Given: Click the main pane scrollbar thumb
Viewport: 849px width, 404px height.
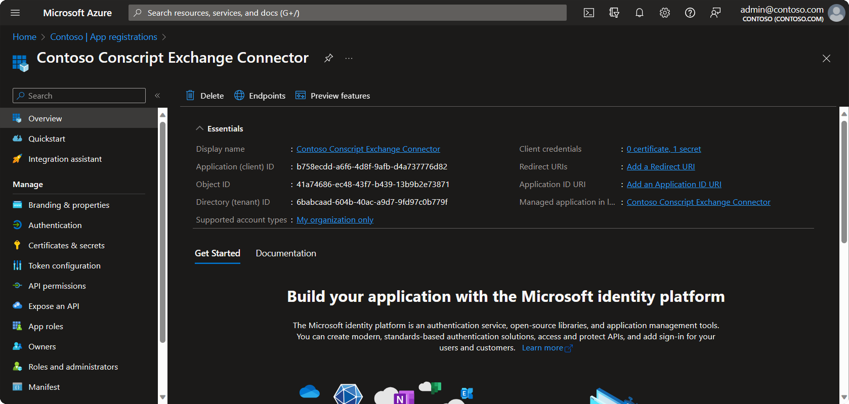Looking at the screenshot, I should point(844,181).
